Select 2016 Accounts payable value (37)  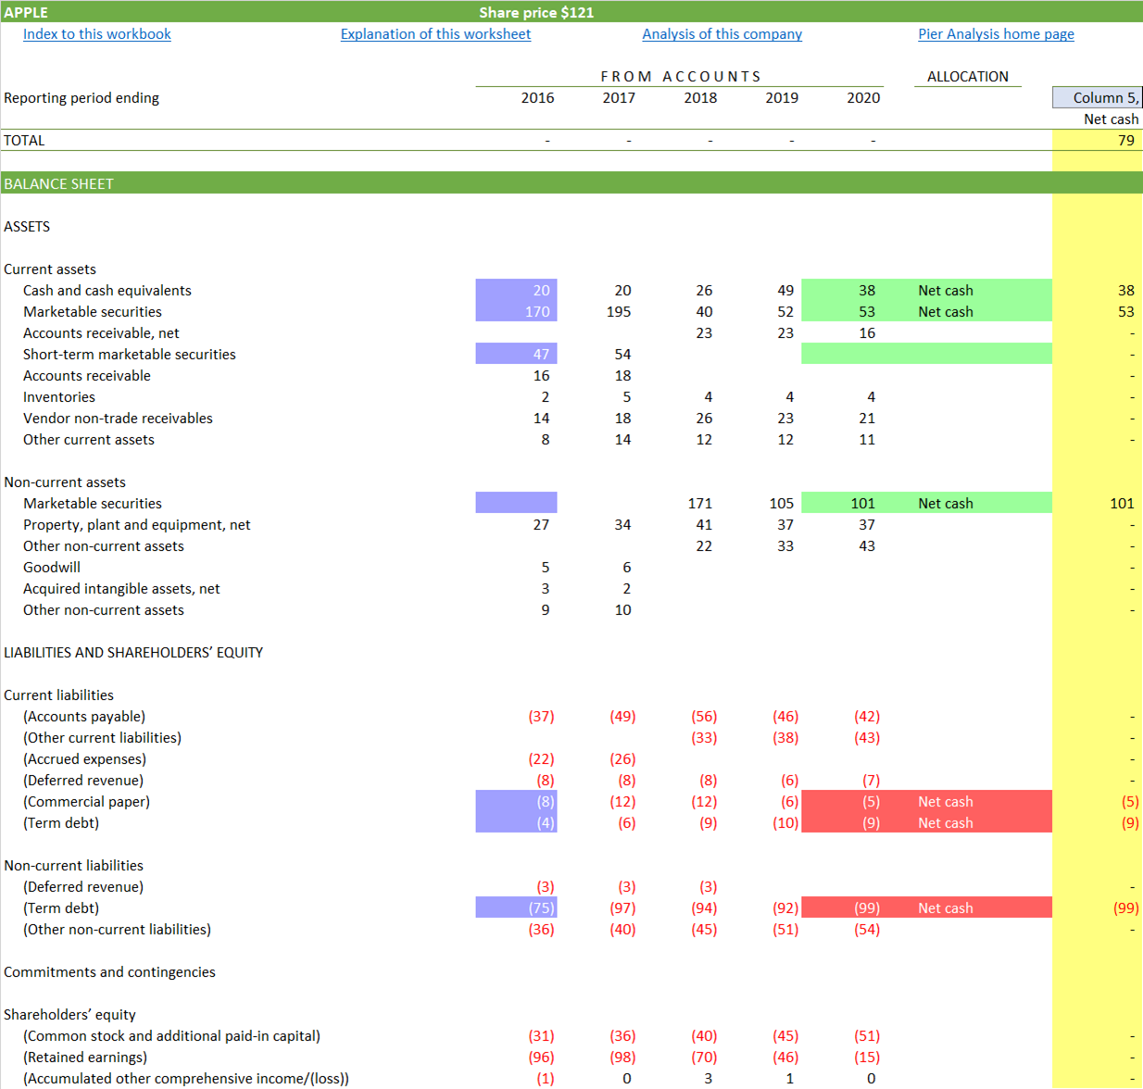pyautogui.click(x=541, y=717)
